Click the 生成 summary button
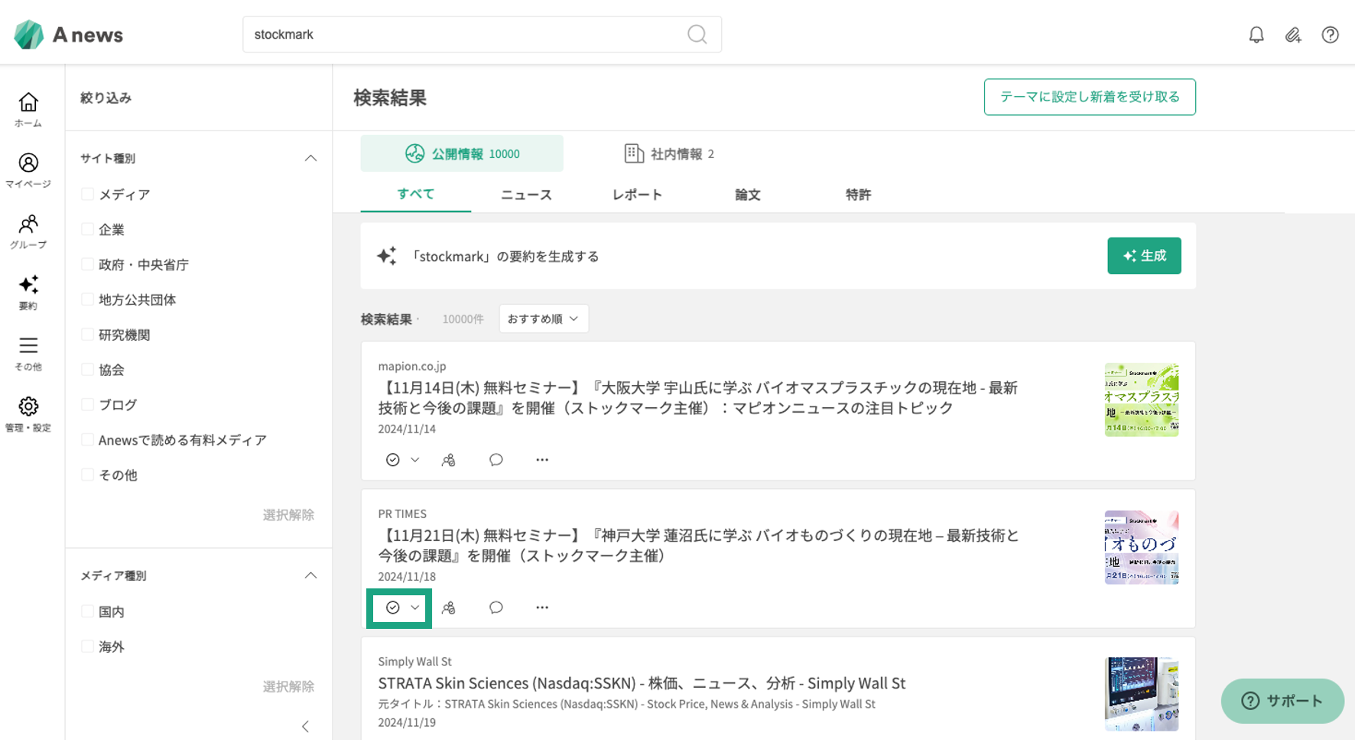The width and height of the screenshot is (1355, 741). coord(1144,256)
